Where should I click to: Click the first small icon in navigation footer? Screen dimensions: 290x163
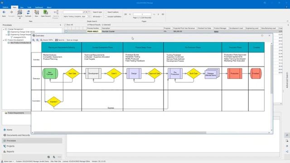[48, 157]
